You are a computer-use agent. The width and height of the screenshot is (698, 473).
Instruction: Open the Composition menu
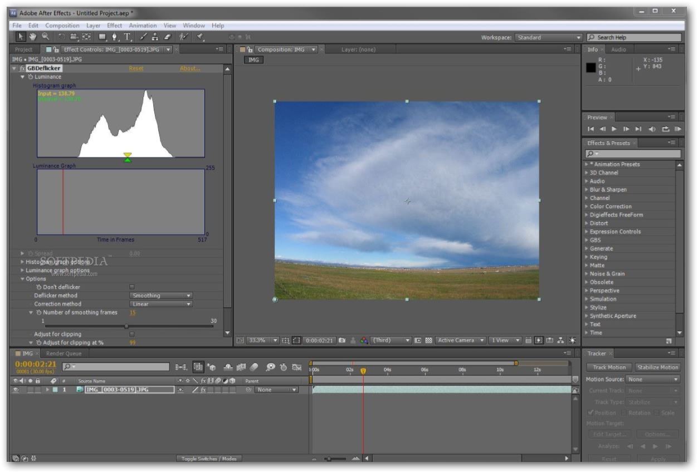coord(62,26)
